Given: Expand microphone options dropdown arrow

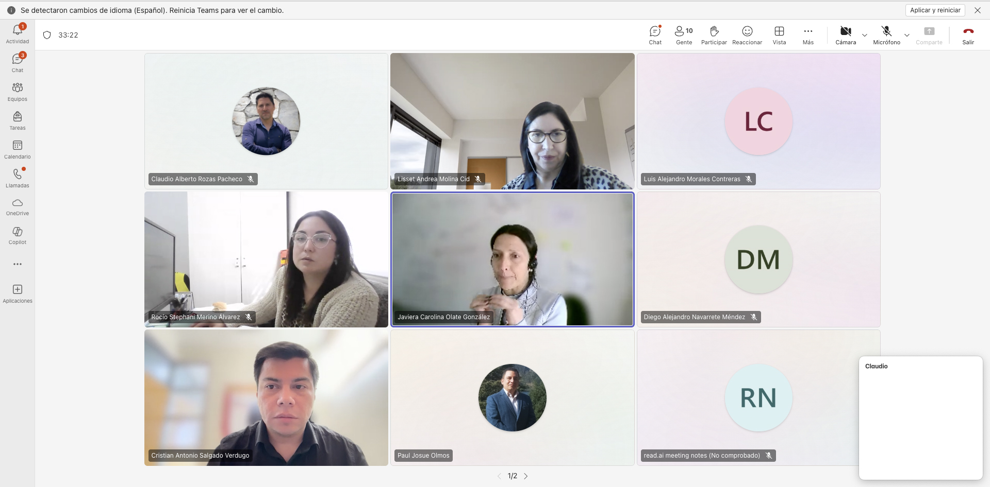Looking at the screenshot, I should pyautogui.click(x=907, y=35).
